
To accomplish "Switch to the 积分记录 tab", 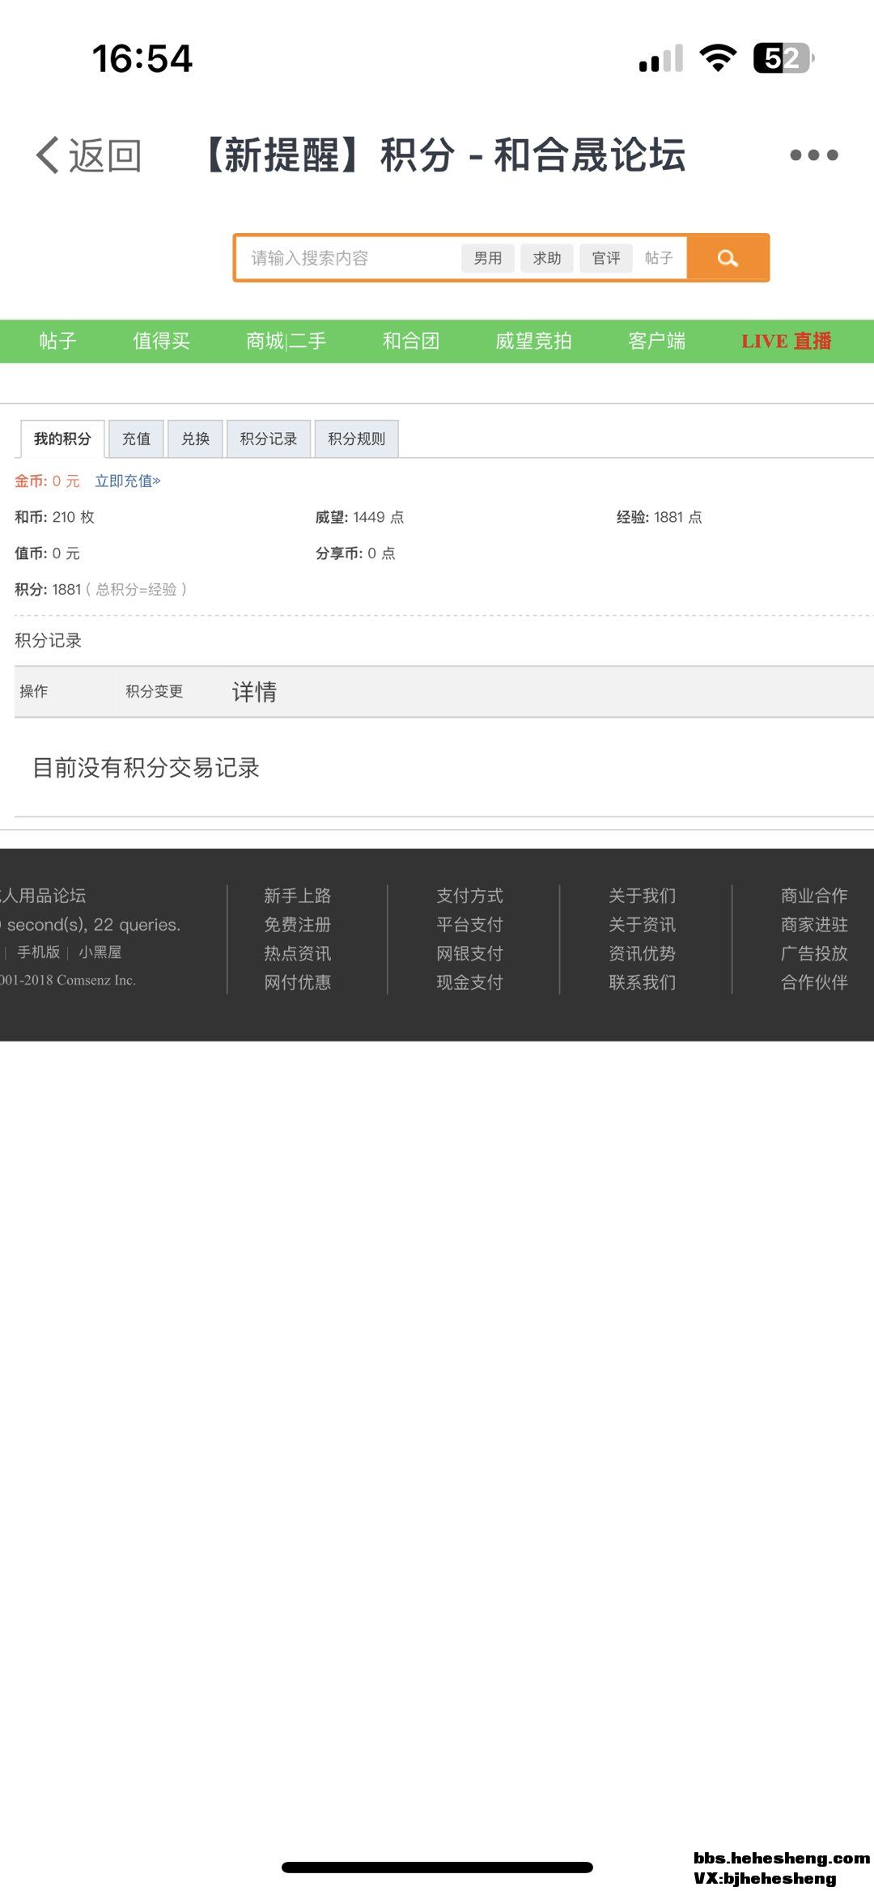I will point(269,439).
